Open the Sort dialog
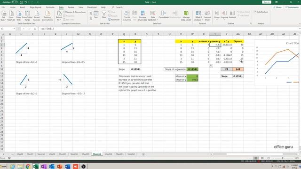Viewport: 301px width, 169px height. pos(96,15)
